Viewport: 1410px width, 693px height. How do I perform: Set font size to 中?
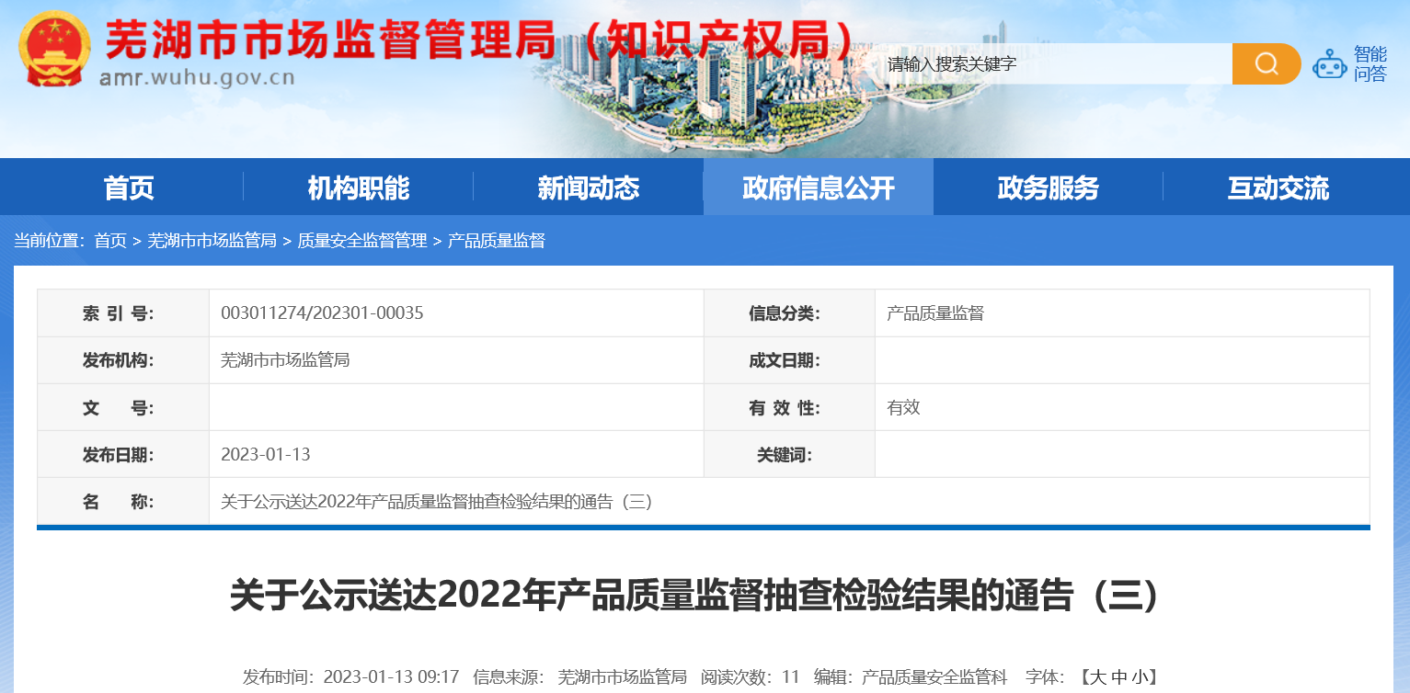point(1119,677)
